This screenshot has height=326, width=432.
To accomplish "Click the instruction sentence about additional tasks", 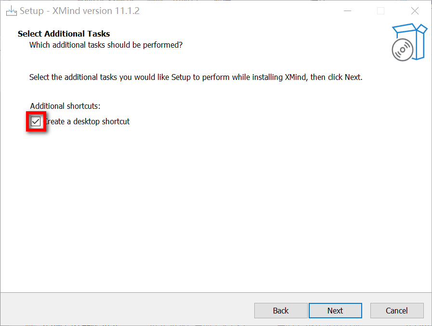I will click(196, 77).
